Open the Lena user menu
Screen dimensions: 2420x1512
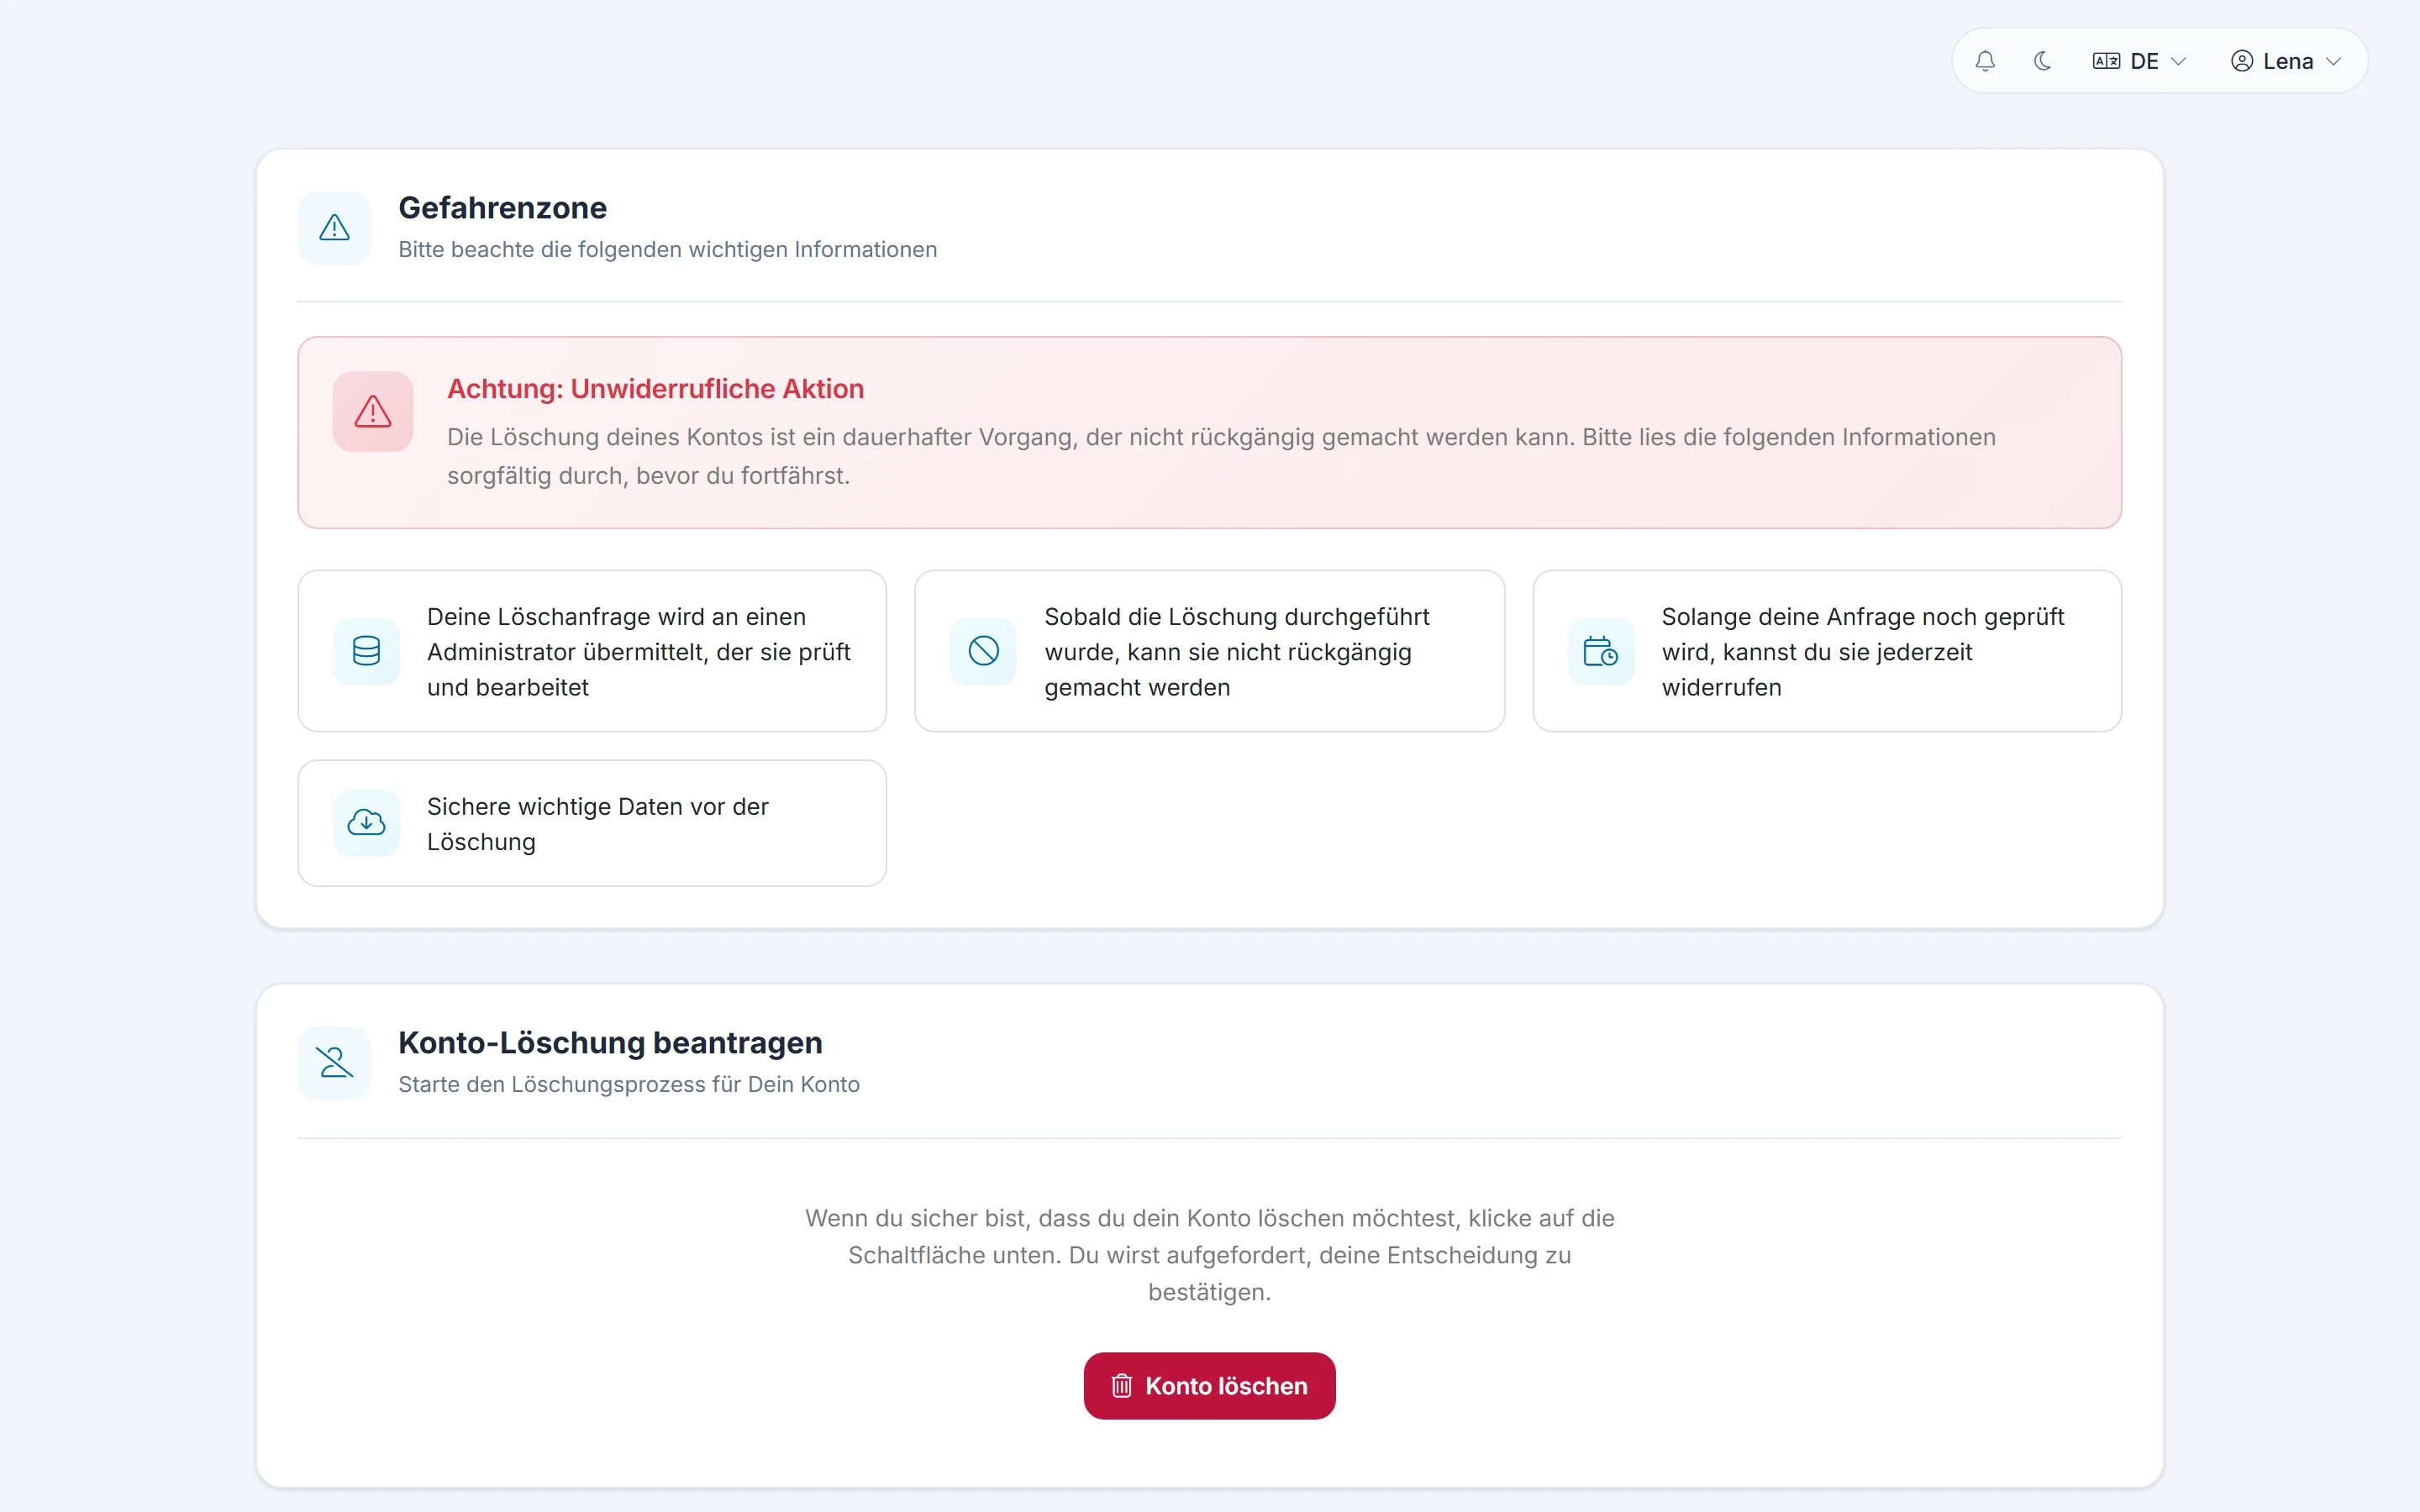tap(2286, 61)
